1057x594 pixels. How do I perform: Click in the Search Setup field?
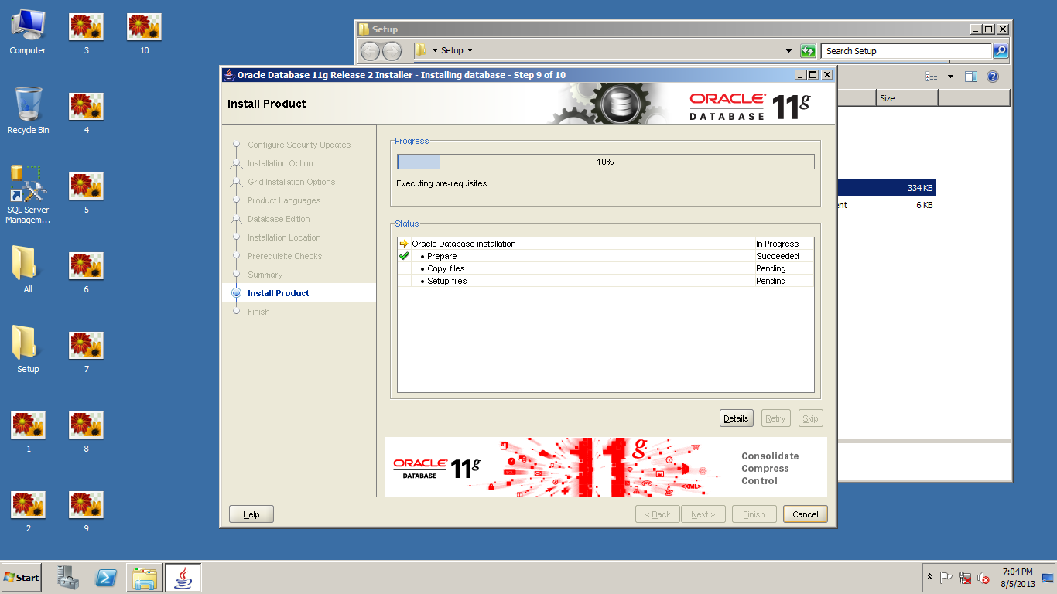click(905, 51)
